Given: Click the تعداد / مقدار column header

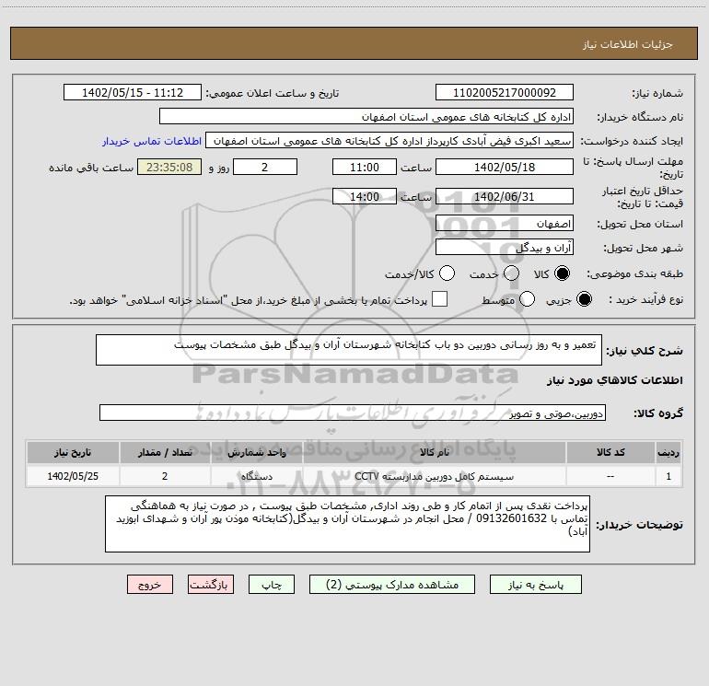Looking at the screenshot, I should click(165, 452).
